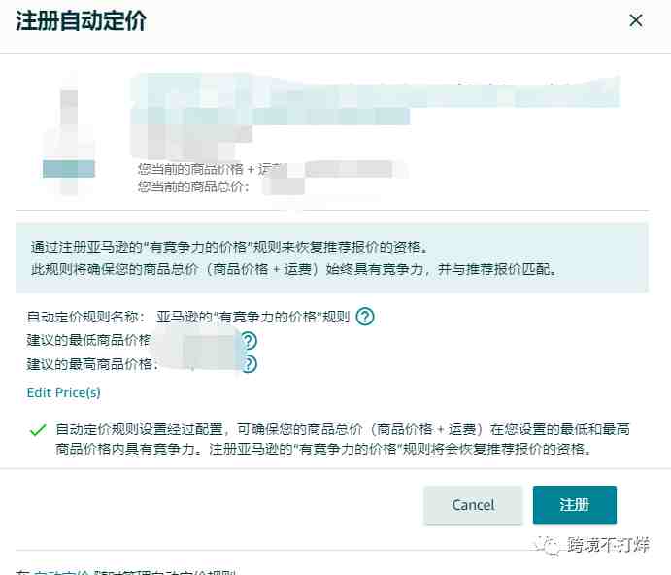The image size is (671, 575).
Task: Click the blue info banner about 推荐报价
Action: click(332, 258)
